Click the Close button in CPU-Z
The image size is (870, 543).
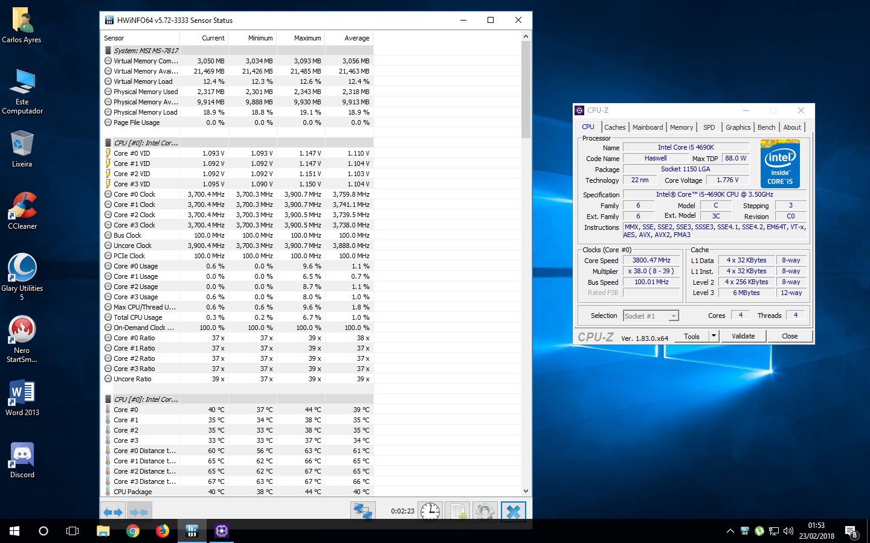pyautogui.click(x=790, y=336)
